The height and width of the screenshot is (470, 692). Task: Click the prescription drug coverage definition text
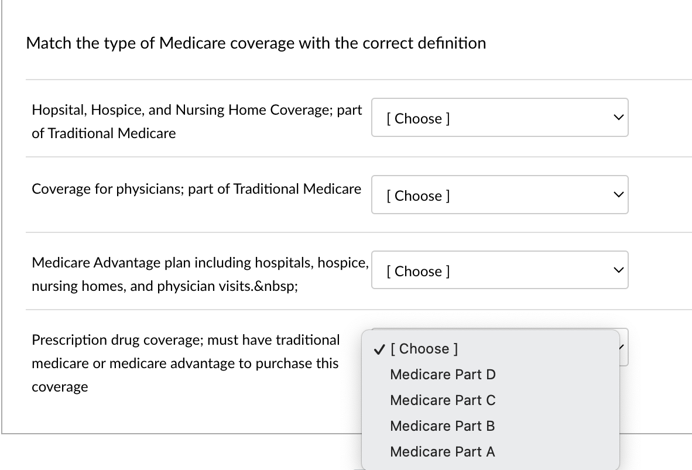coord(185,363)
